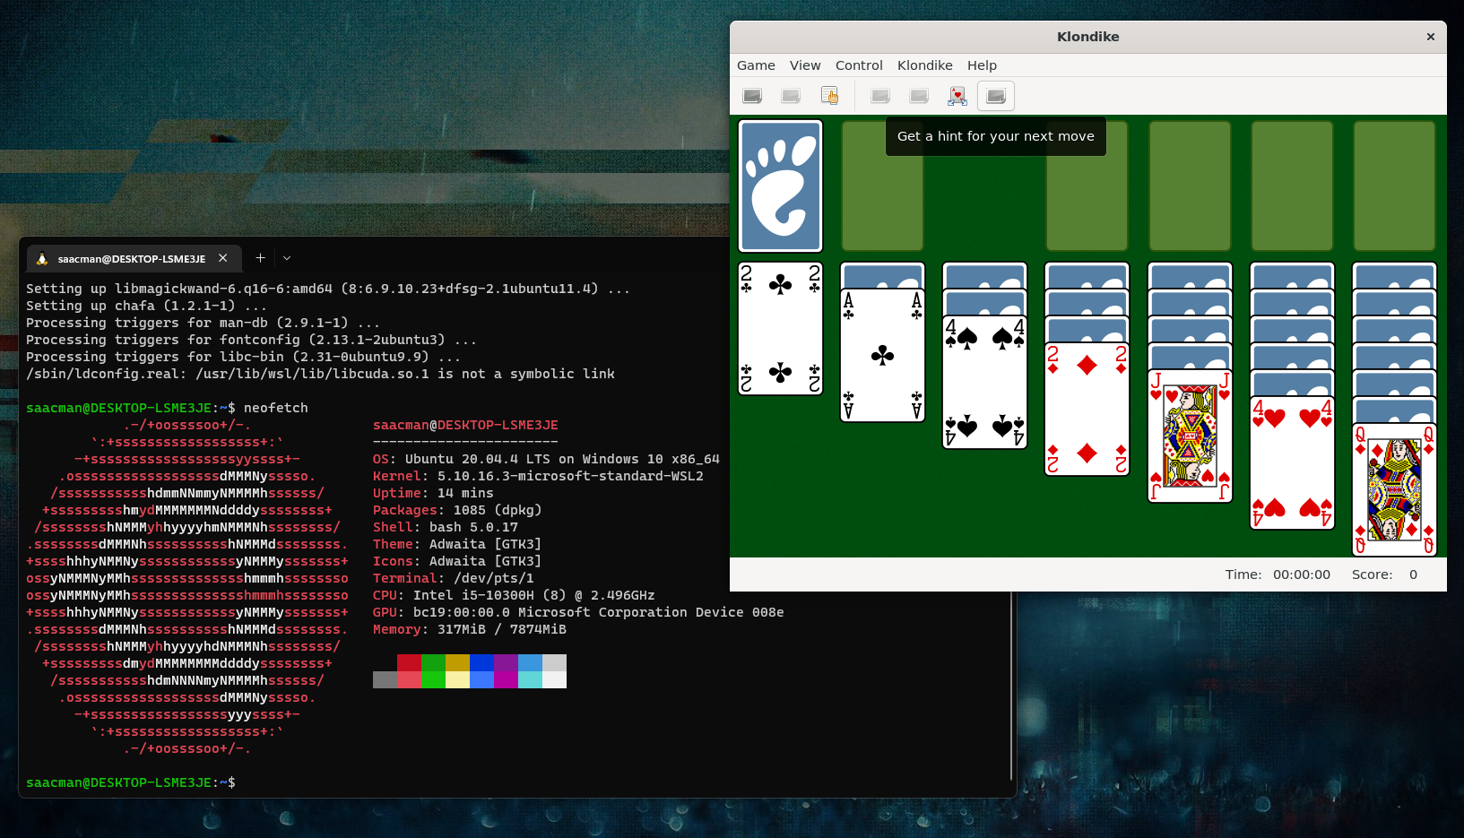Expand the terminal profile dropdown chevron
This screenshot has width=1464, height=838.
pos(287,258)
